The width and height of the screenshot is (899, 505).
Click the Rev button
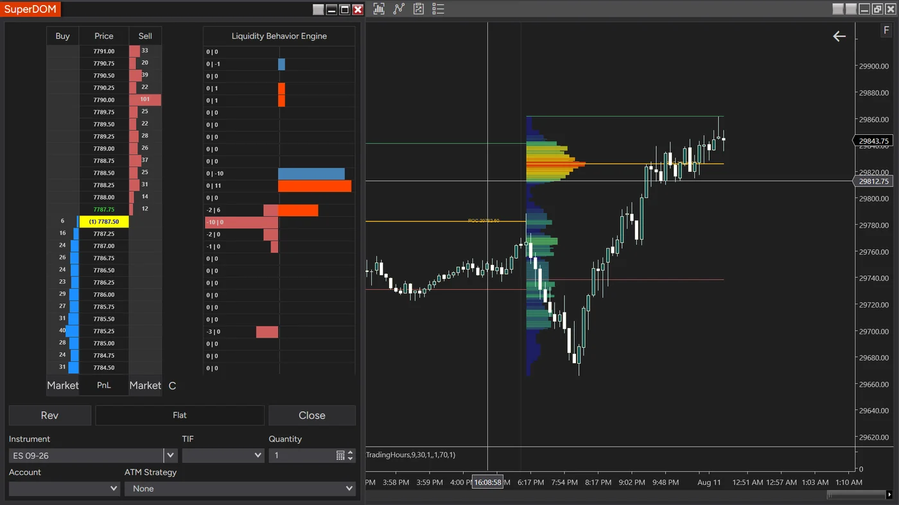(x=49, y=415)
